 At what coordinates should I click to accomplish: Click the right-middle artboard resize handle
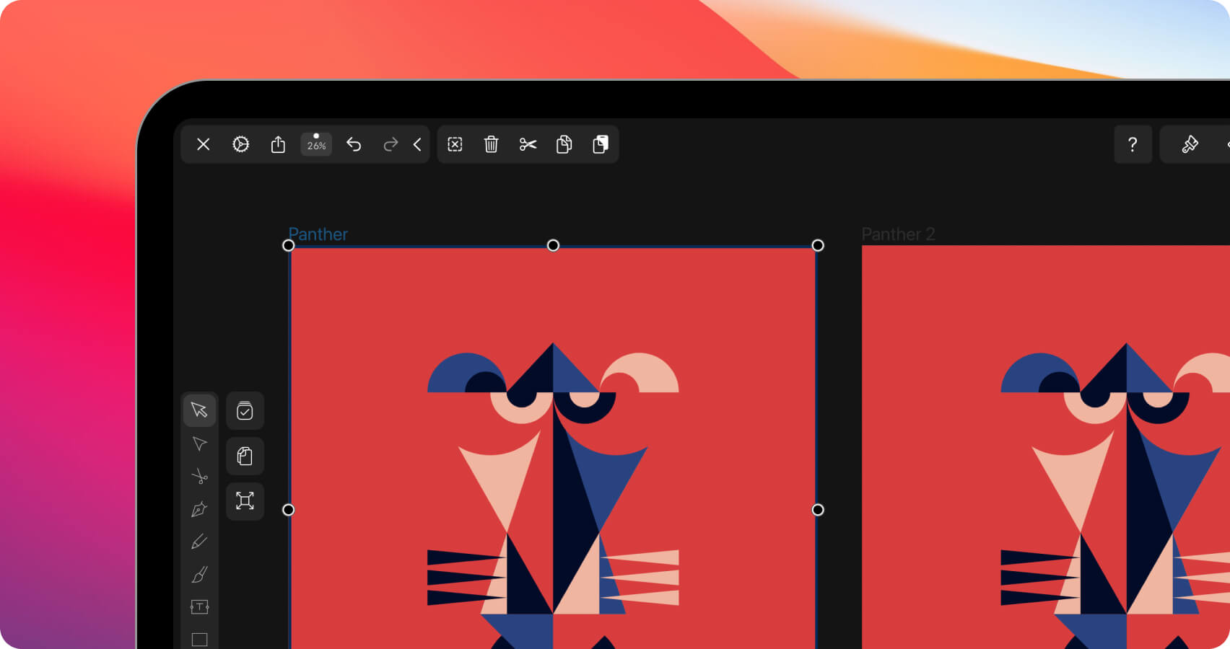click(818, 510)
